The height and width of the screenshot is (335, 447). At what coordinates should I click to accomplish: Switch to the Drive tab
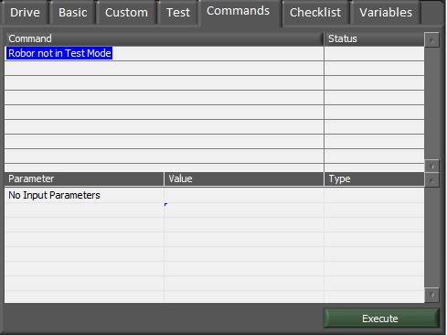(25, 13)
